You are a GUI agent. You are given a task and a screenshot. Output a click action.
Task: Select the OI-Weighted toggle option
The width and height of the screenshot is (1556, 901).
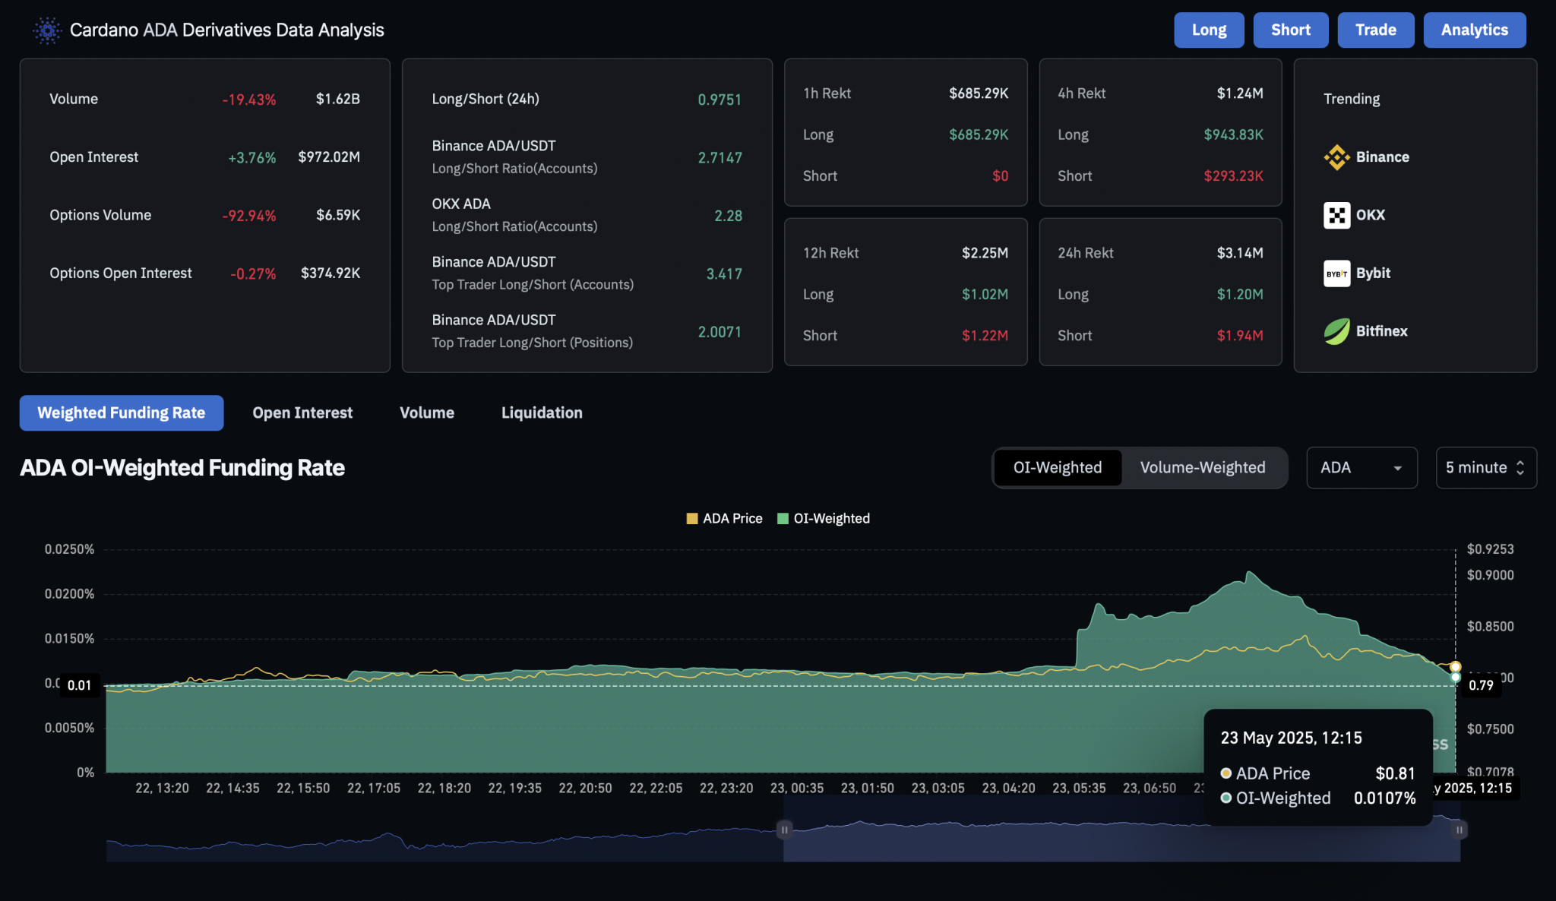pyautogui.click(x=1057, y=468)
